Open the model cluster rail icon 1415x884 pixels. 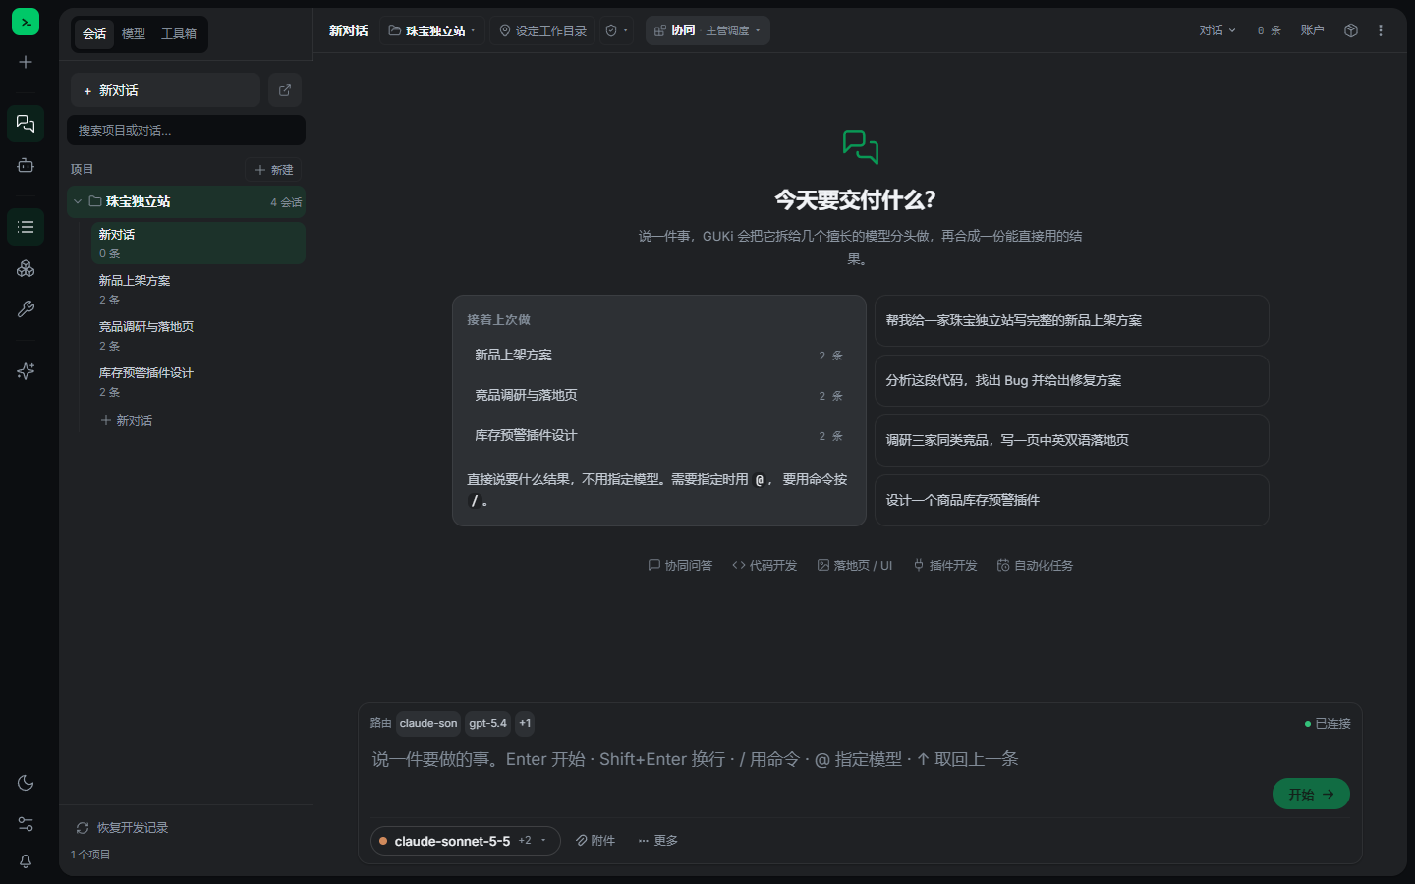[26, 268]
